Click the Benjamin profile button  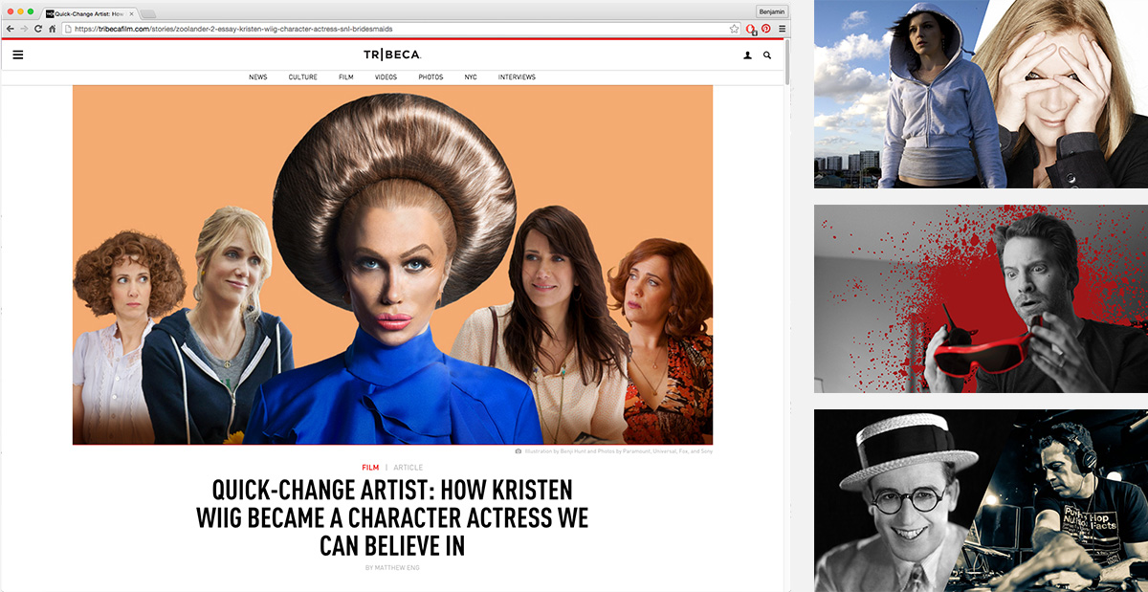(771, 11)
